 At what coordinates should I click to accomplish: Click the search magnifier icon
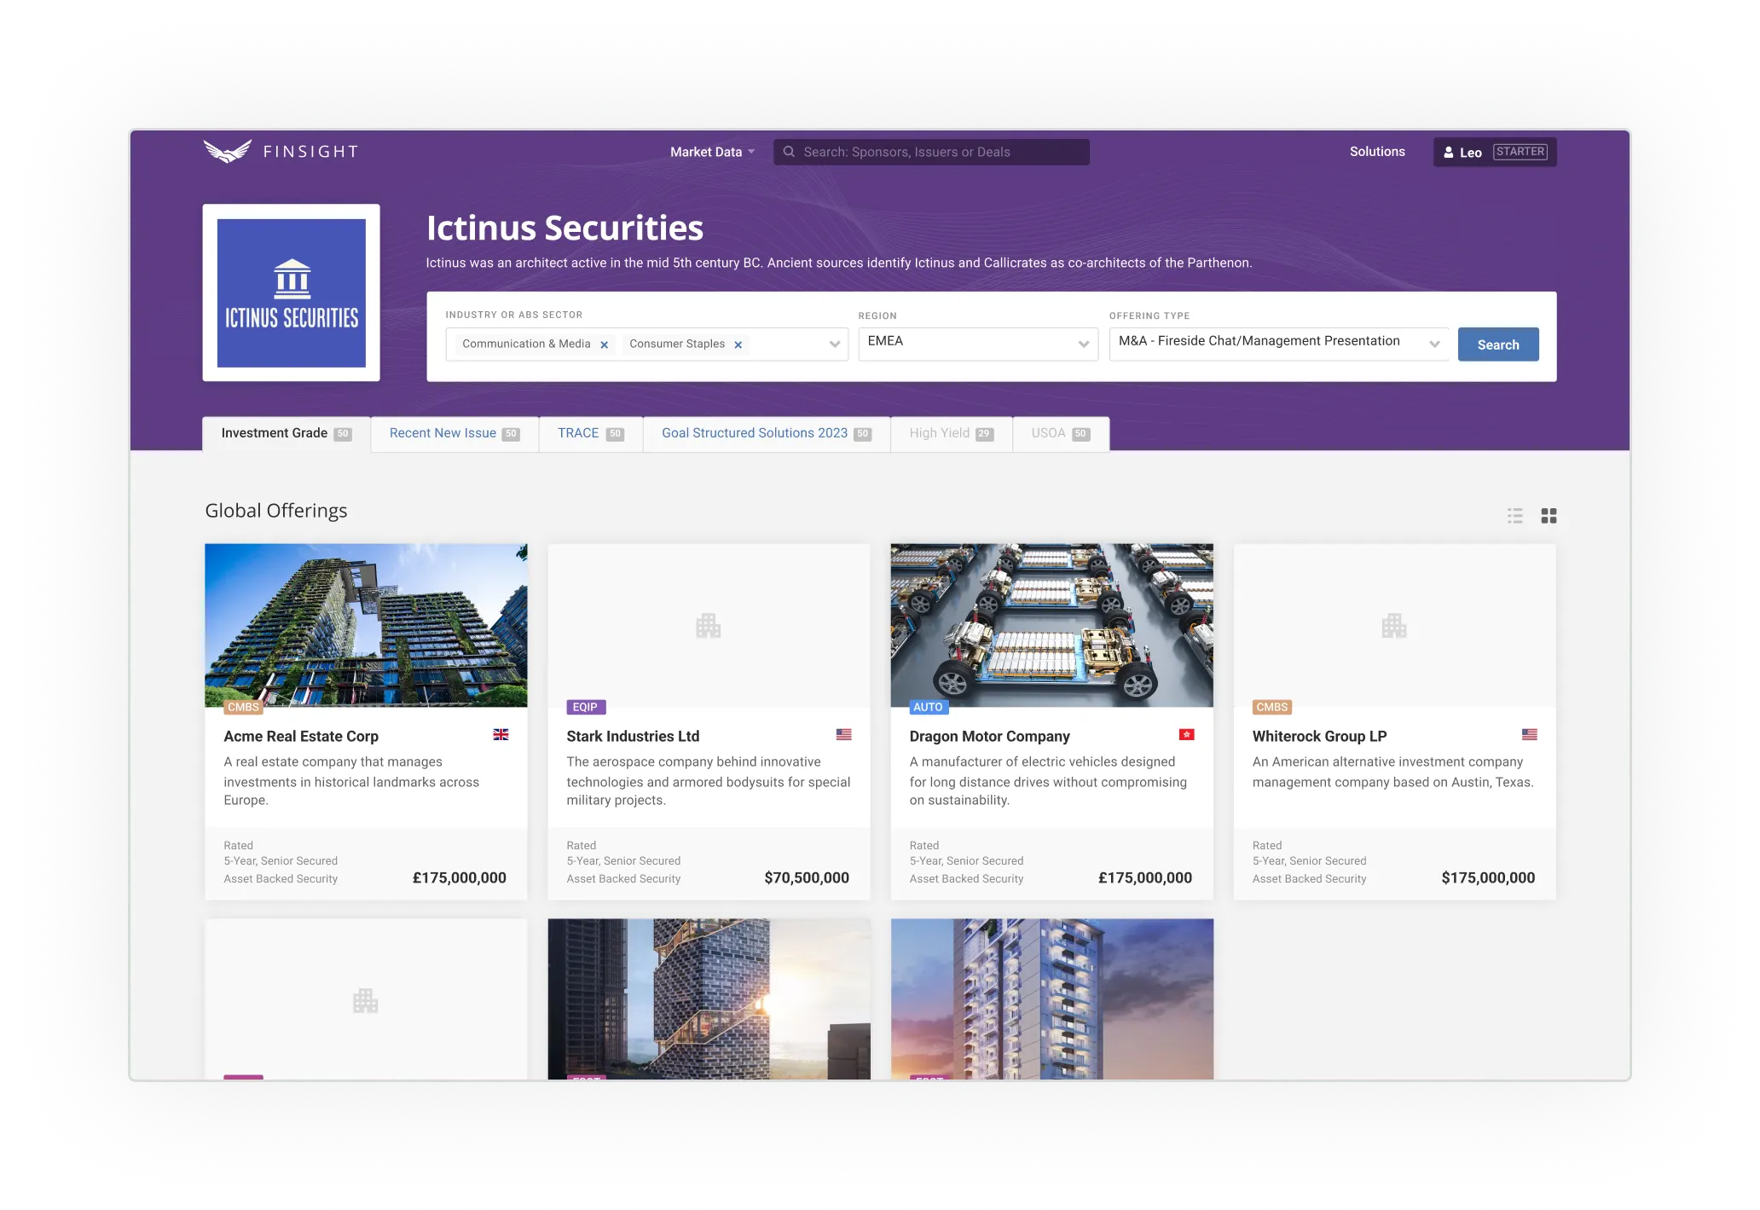[790, 152]
